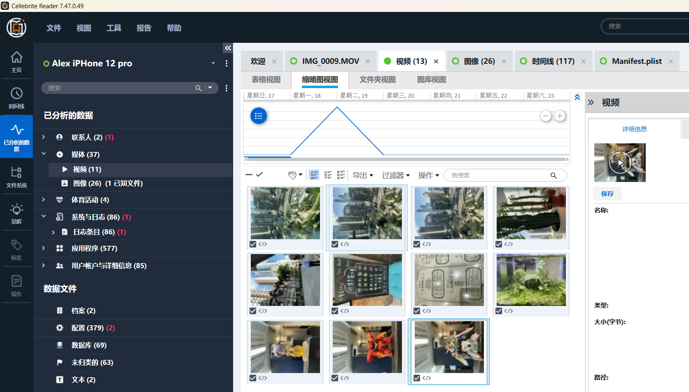Collapse the 媒体 (37) tree node
The image size is (689, 392).
point(44,154)
